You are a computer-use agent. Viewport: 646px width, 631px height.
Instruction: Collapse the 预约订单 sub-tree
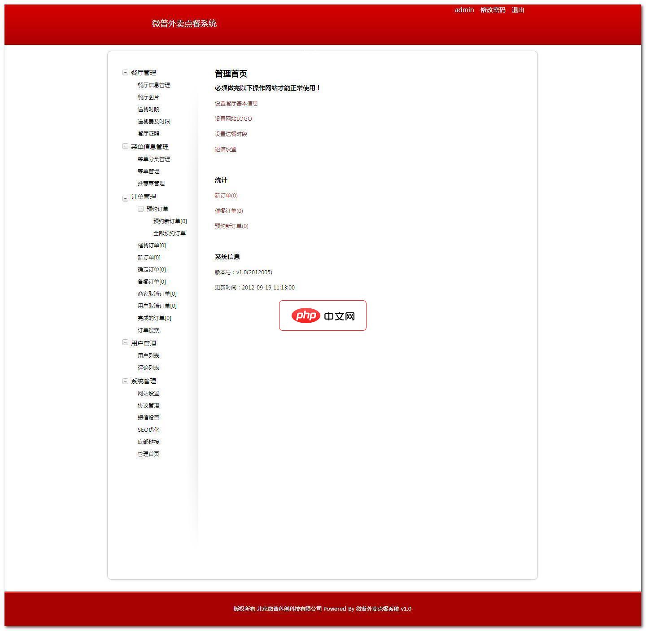(x=141, y=209)
